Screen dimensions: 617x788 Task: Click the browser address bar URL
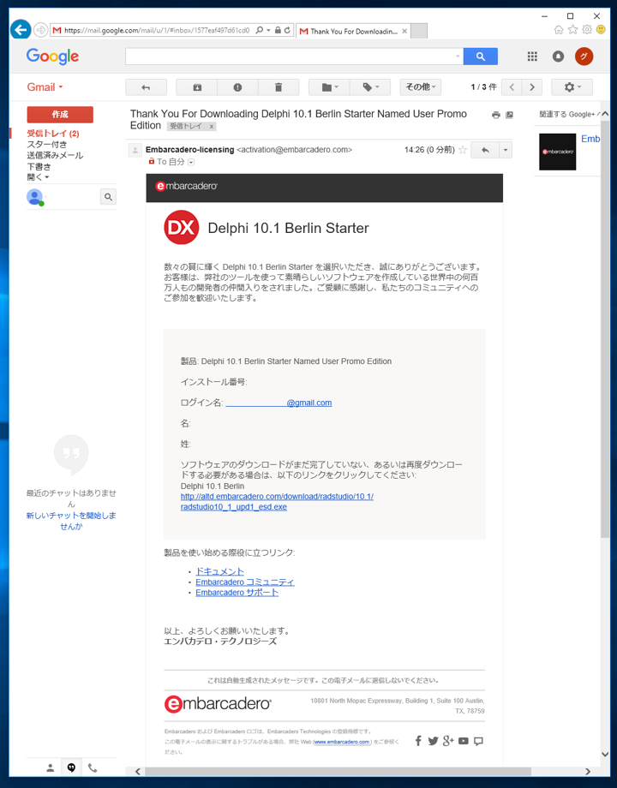tap(156, 30)
